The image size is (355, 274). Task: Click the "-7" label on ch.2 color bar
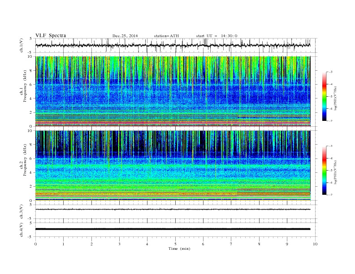[331, 195]
